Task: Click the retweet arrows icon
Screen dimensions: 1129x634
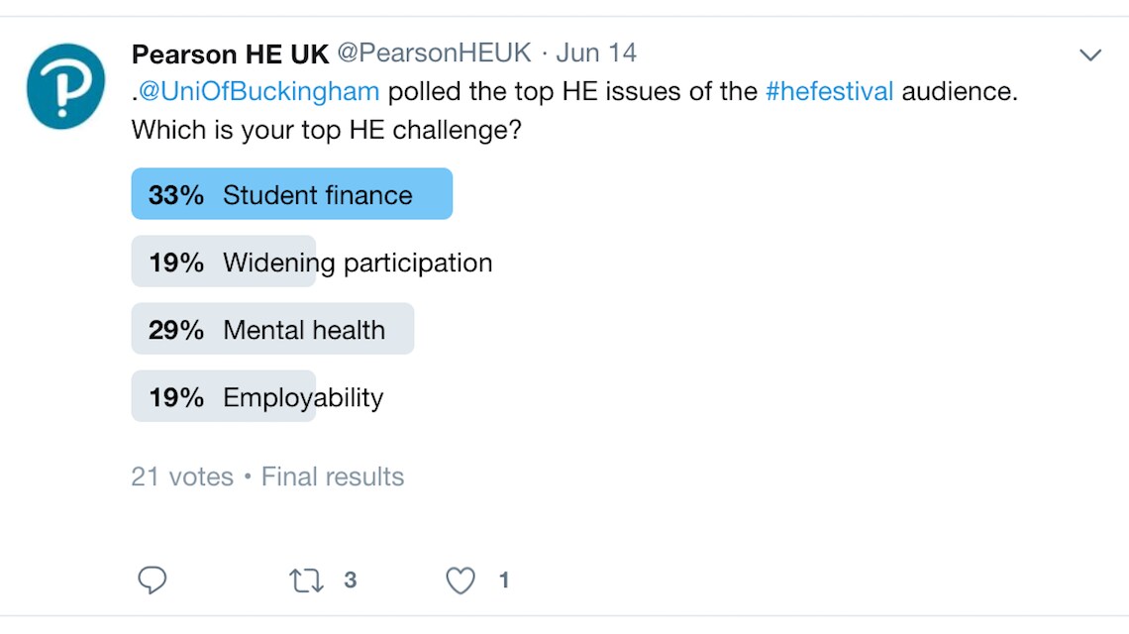Action: click(307, 581)
